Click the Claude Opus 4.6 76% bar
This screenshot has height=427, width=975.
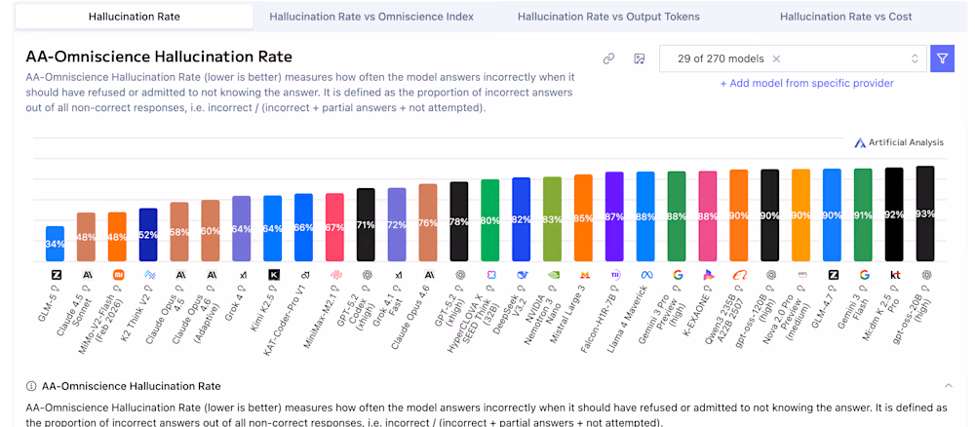[x=428, y=222]
